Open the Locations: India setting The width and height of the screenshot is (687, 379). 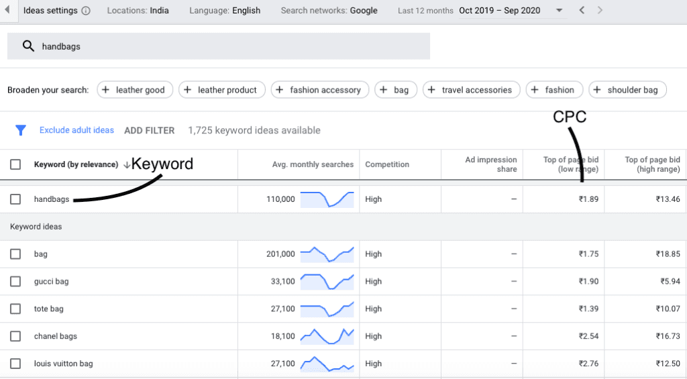coord(138,11)
